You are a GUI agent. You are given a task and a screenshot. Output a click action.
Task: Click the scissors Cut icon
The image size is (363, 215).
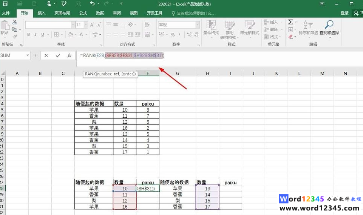click(15, 22)
